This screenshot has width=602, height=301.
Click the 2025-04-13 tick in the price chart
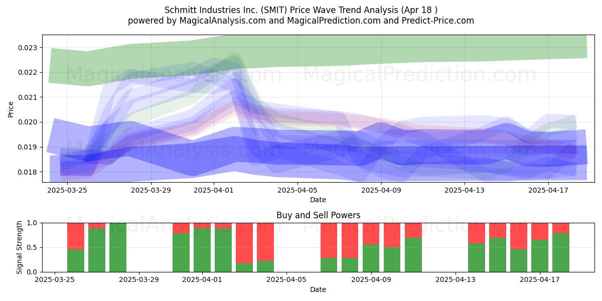[465, 190]
